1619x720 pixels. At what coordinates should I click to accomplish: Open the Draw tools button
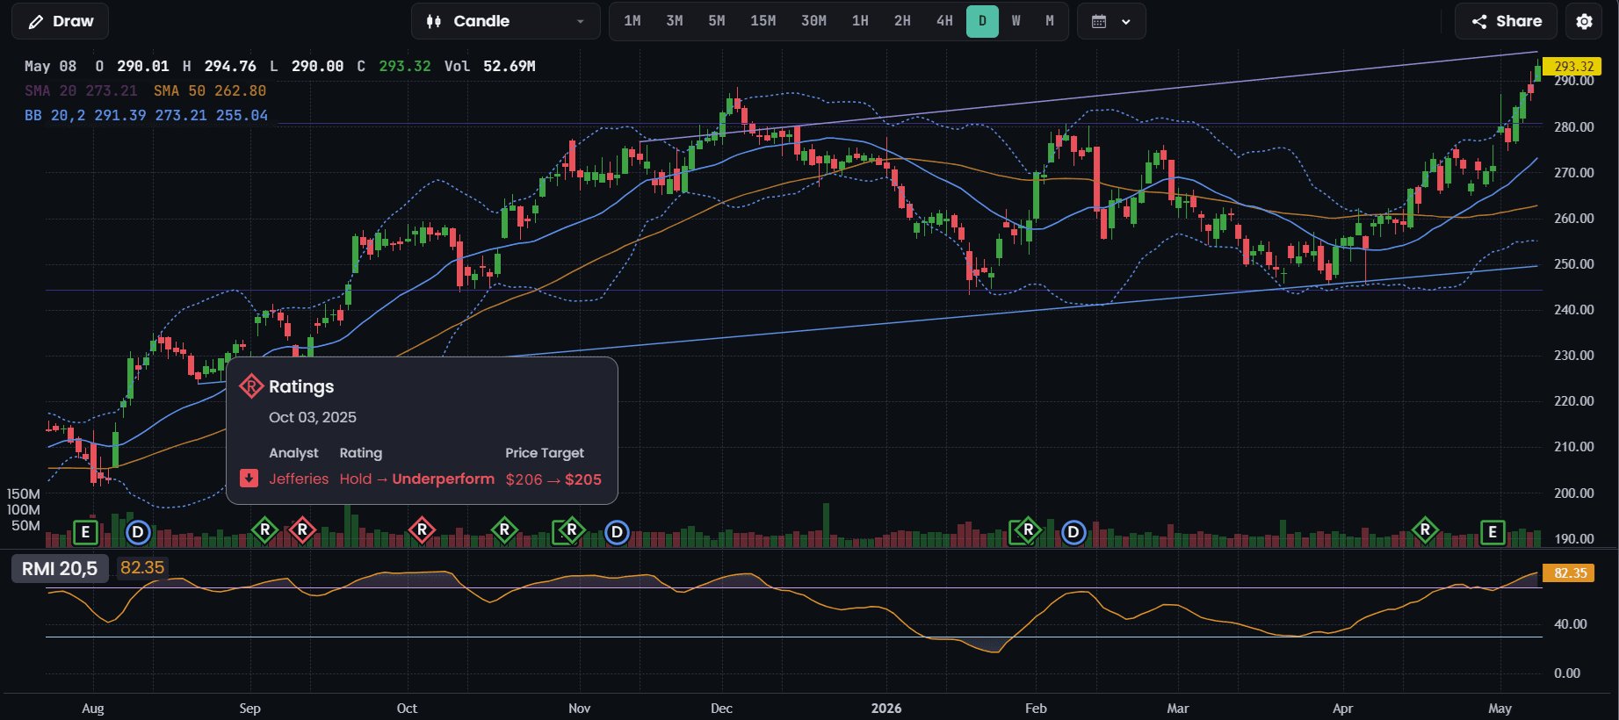point(60,21)
